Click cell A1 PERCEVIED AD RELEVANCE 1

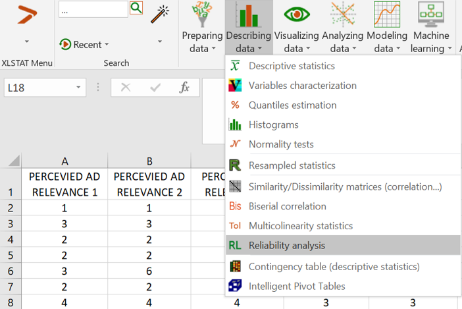point(64,184)
